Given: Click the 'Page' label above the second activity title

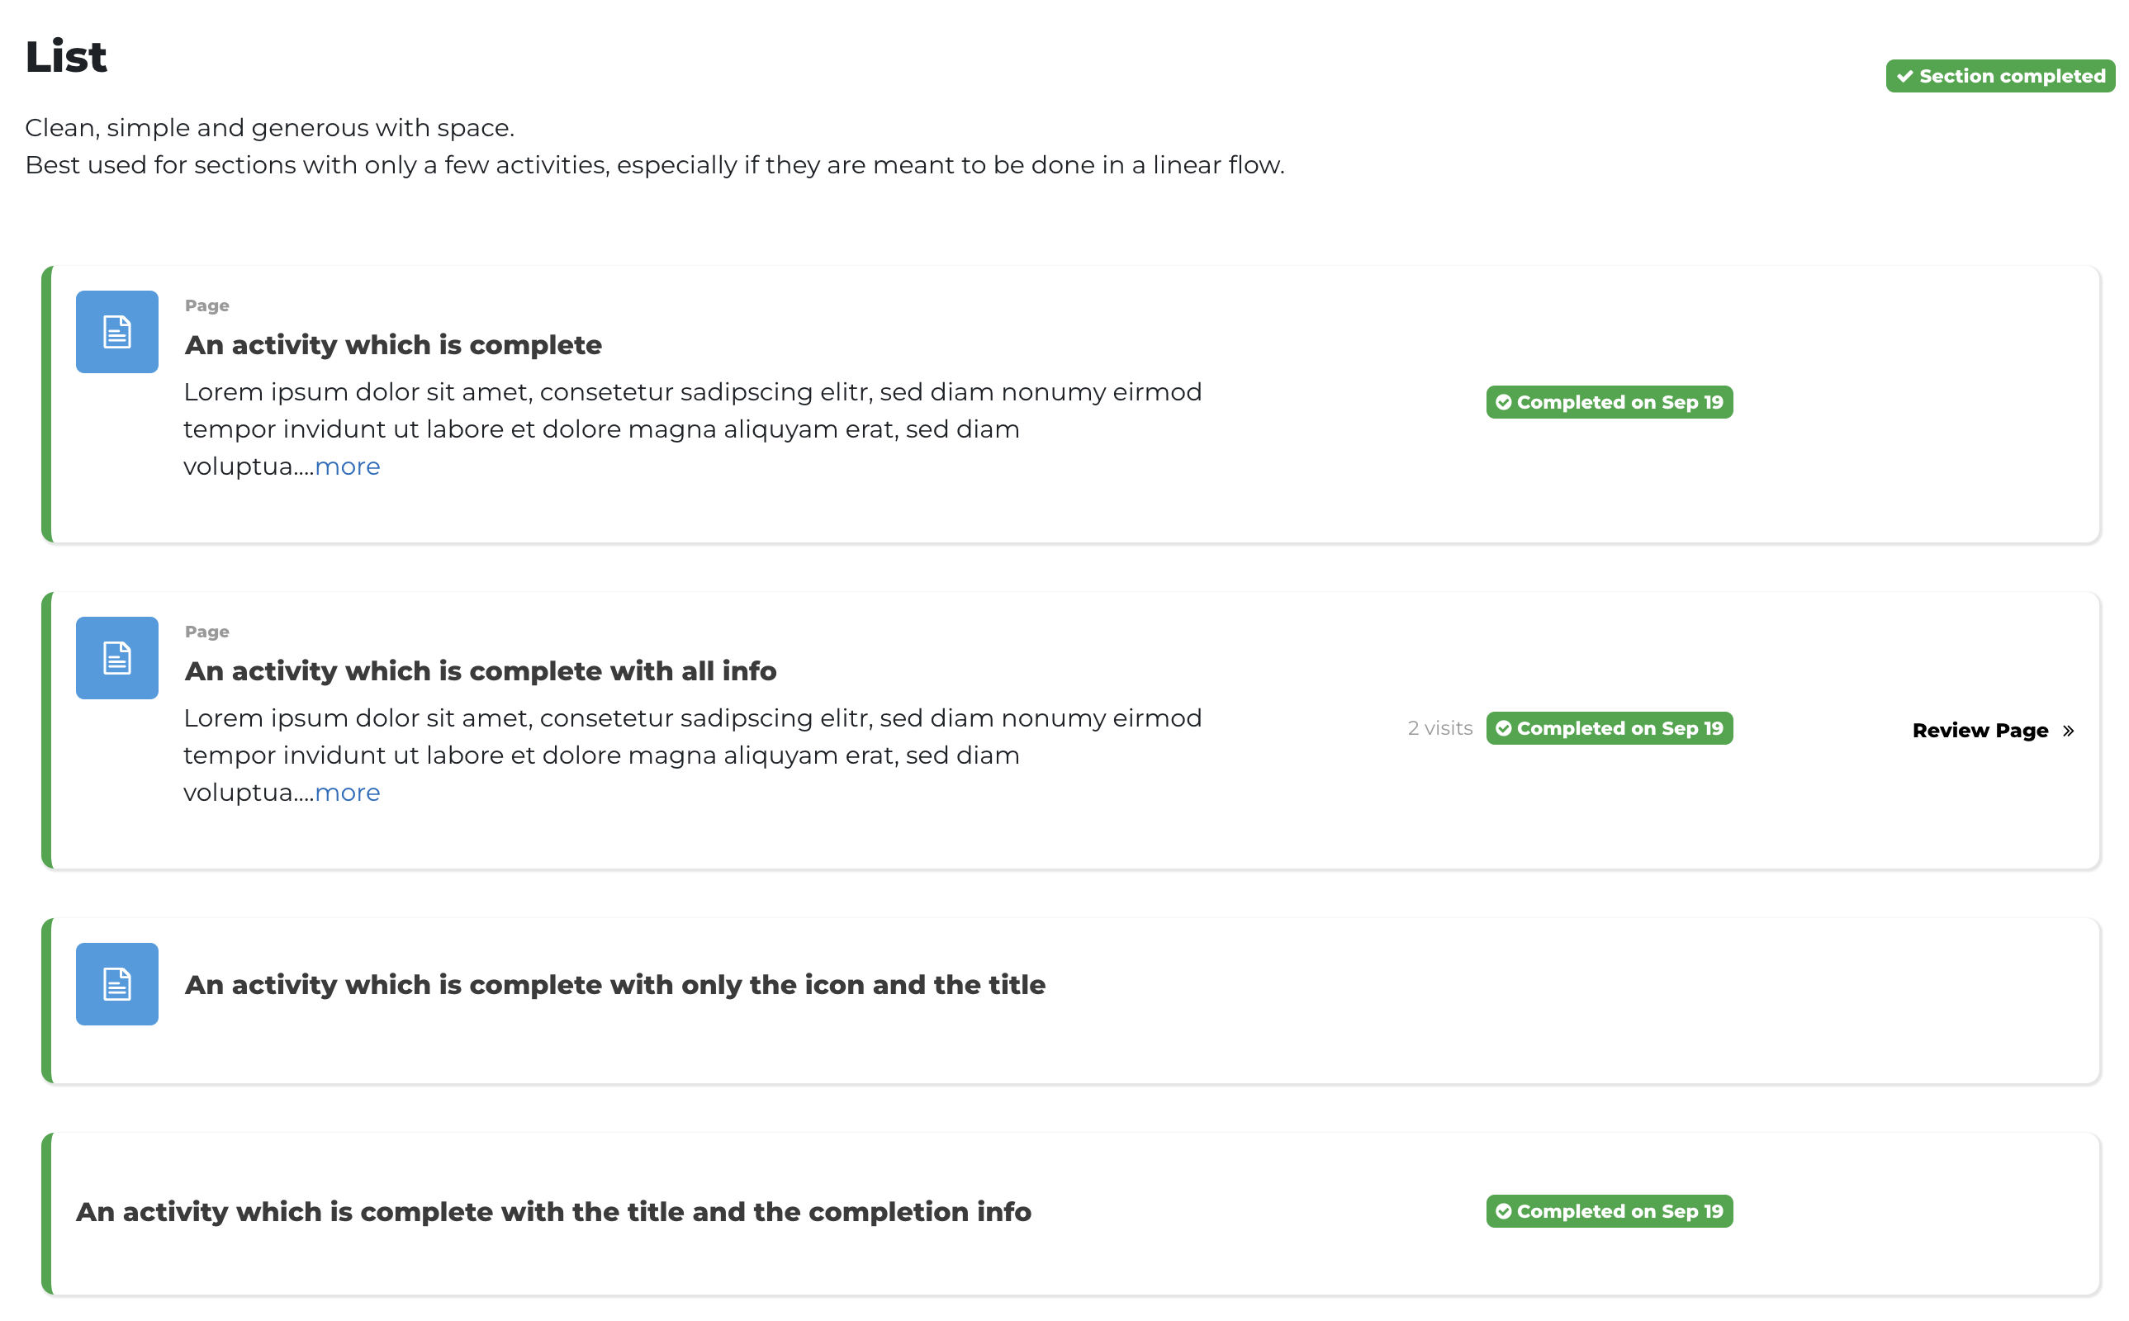Looking at the screenshot, I should click(x=207, y=632).
